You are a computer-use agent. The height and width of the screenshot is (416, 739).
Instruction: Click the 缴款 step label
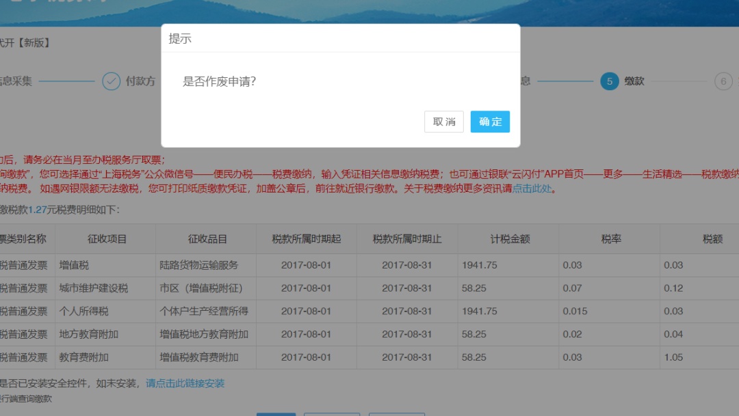tap(634, 81)
